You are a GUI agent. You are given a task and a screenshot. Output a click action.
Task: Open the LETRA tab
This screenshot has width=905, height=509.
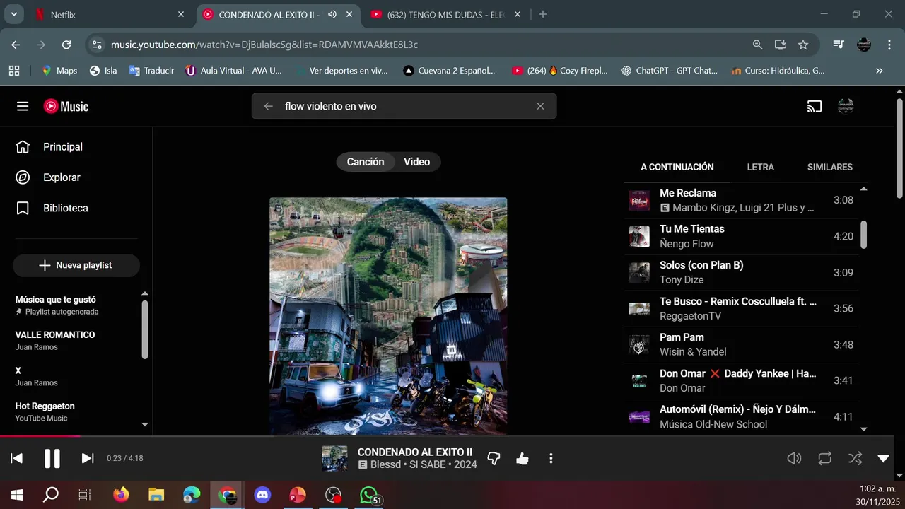[x=761, y=168]
